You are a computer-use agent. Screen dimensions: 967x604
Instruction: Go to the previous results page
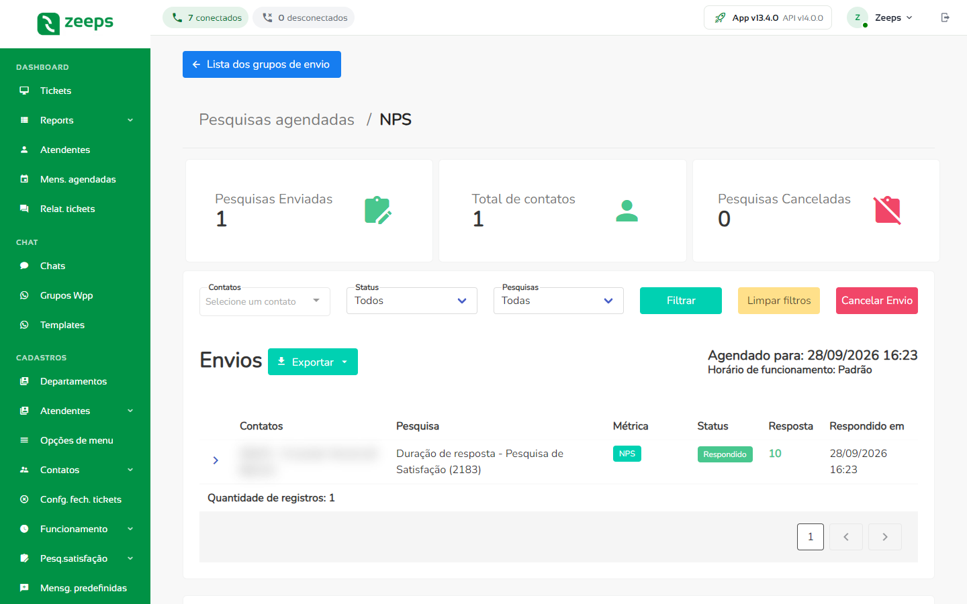coord(846,537)
